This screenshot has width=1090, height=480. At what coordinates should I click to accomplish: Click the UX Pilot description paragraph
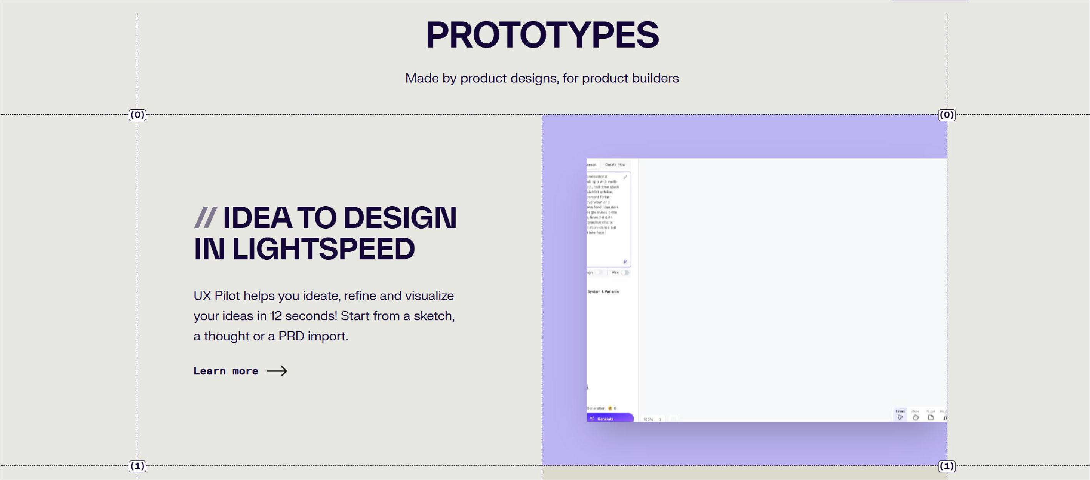[x=324, y=316]
